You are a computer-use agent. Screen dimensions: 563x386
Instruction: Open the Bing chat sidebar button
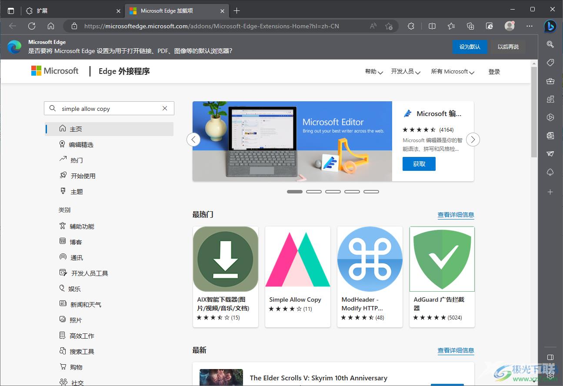click(x=550, y=26)
